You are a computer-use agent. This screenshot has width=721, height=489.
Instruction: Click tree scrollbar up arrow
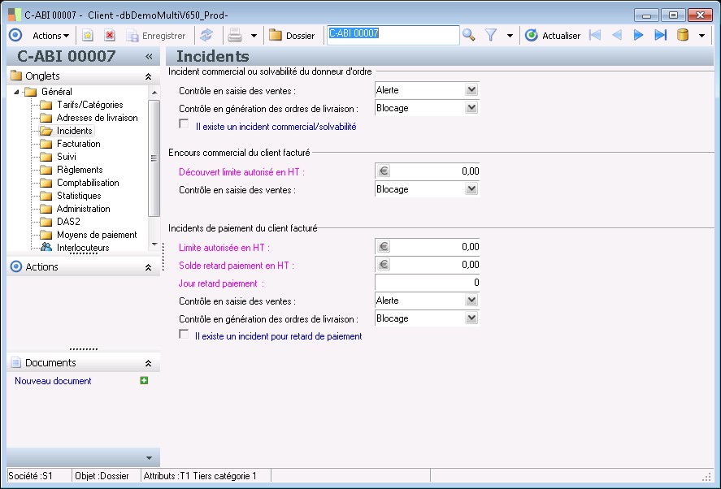click(x=154, y=93)
